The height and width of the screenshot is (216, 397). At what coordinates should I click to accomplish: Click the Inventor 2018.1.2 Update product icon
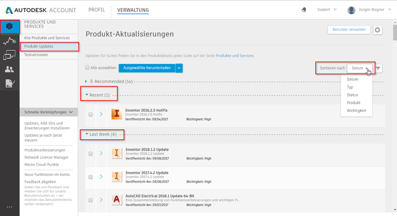coord(117,153)
